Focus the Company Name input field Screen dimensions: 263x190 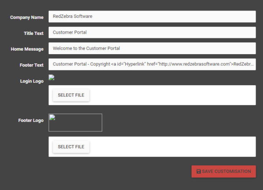[x=152, y=17]
